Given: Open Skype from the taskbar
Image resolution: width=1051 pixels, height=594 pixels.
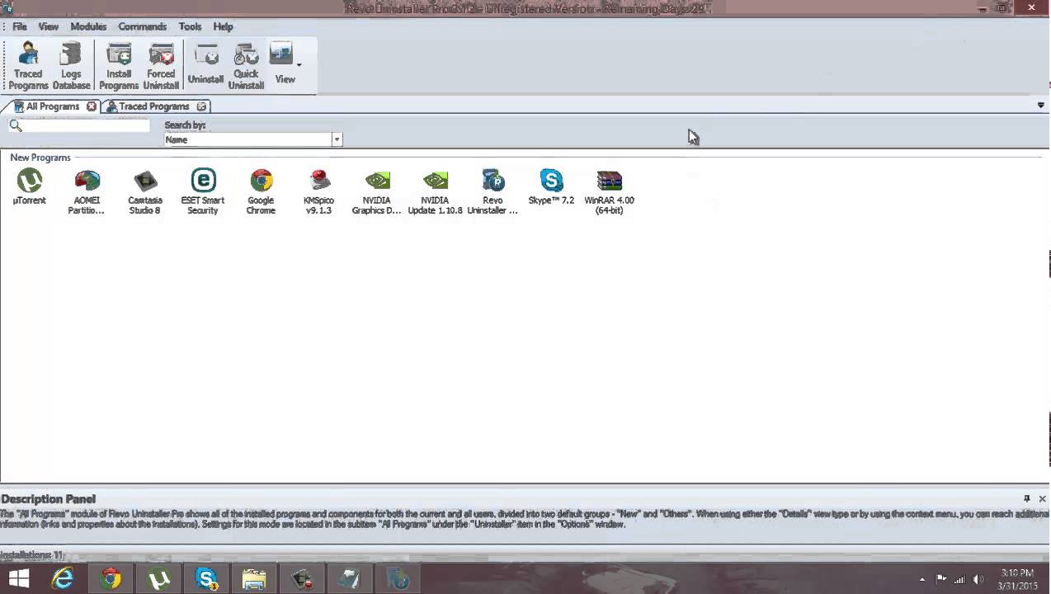Looking at the screenshot, I should tap(206, 579).
